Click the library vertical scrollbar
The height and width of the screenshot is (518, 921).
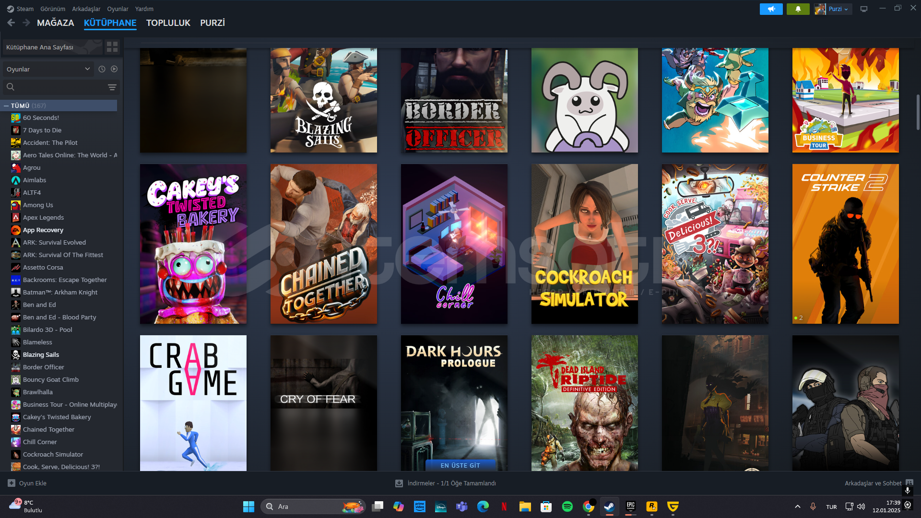point(918,113)
